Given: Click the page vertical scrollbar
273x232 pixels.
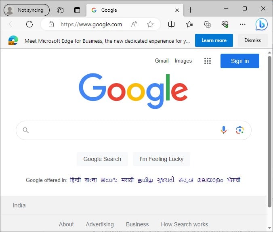Looking at the screenshot, I should tap(269, 132).
